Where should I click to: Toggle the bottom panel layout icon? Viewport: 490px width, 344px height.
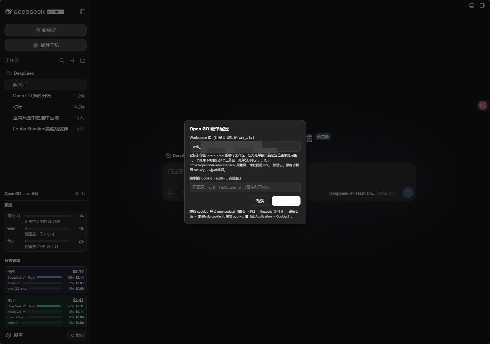tap(472, 6)
